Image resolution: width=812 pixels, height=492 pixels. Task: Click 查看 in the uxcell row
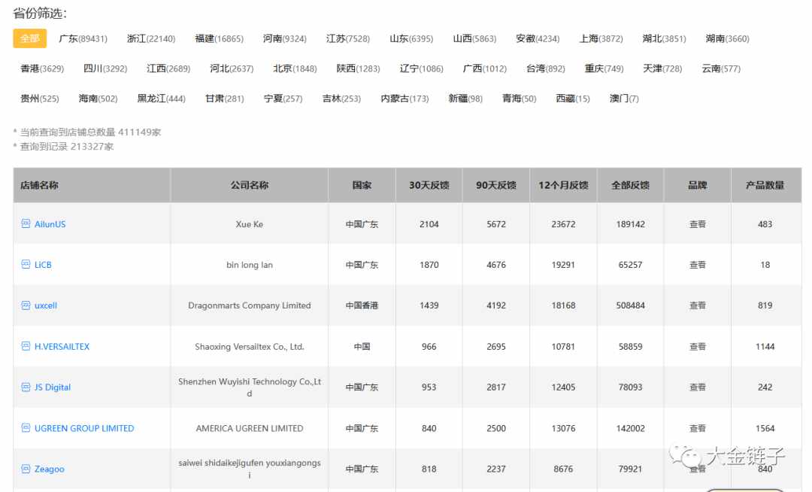click(697, 305)
